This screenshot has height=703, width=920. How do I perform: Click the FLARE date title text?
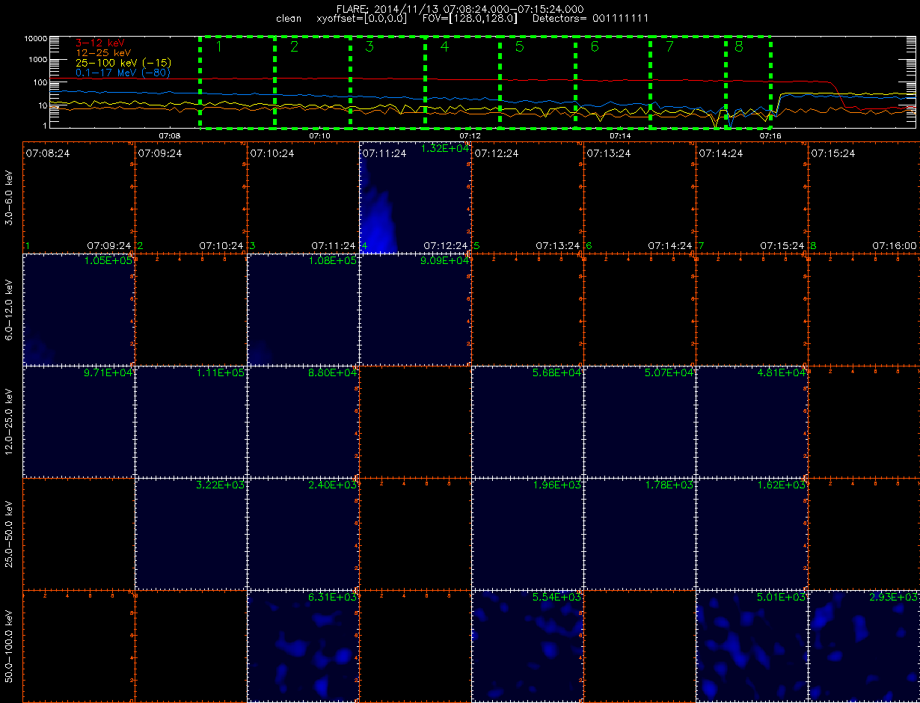[460, 9]
